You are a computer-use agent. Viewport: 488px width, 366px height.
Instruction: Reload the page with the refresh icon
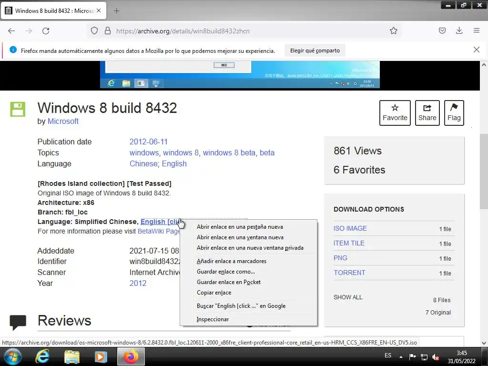(46, 31)
